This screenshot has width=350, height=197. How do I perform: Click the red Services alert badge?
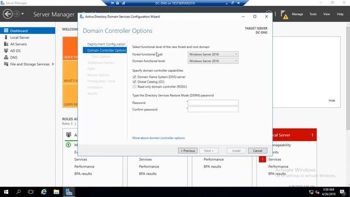[262, 159]
